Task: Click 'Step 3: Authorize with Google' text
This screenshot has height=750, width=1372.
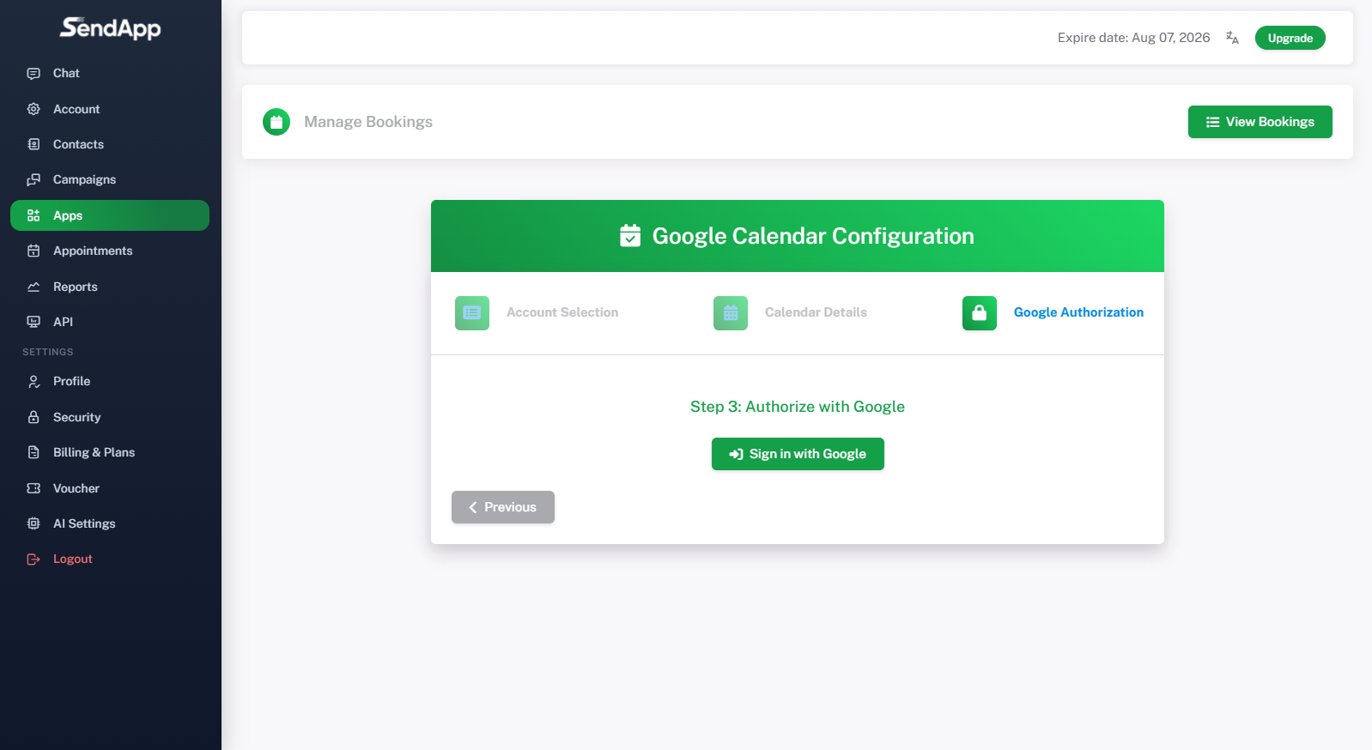Action: point(798,407)
